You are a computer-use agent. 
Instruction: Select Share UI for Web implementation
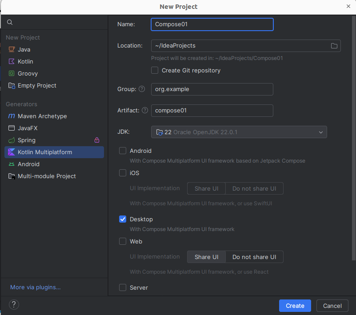[x=206, y=257]
